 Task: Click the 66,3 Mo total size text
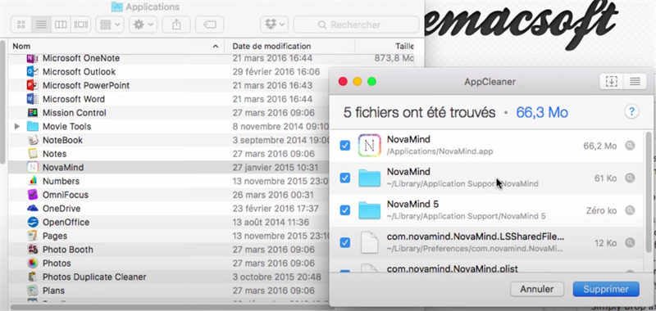(542, 112)
